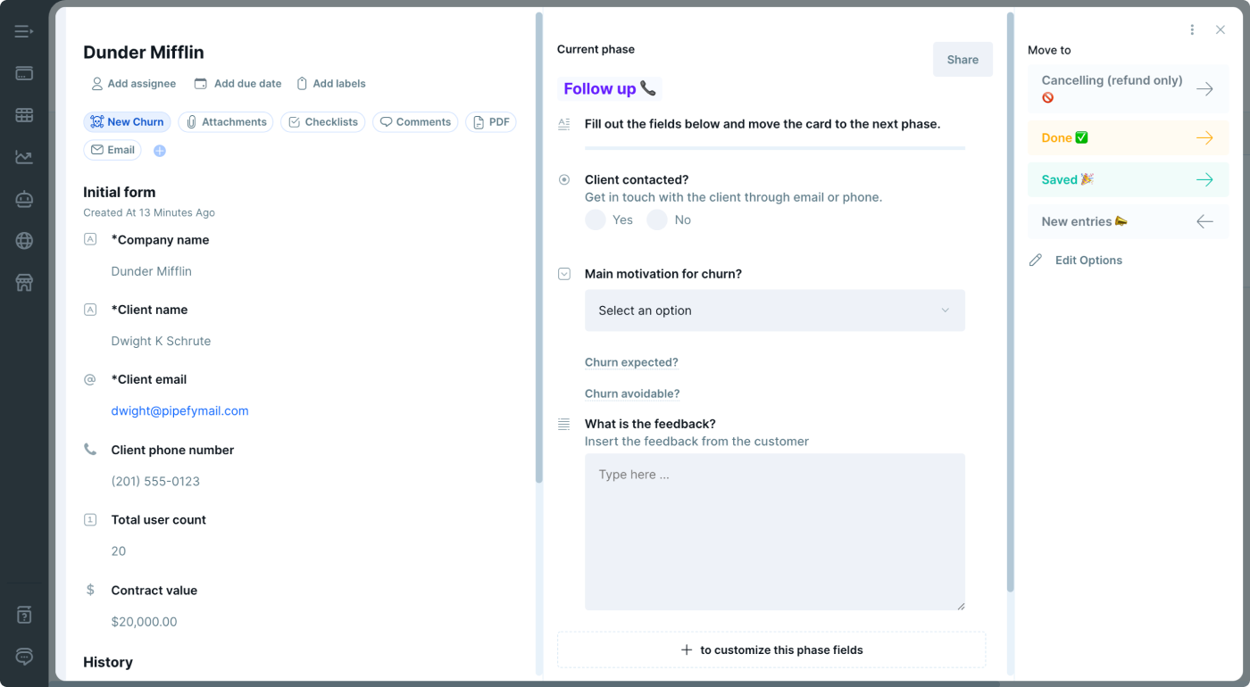The height and width of the screenshot is (687, 1250).
Task: Open the chat support icon in the sidebar
Action: coord(23,657)
